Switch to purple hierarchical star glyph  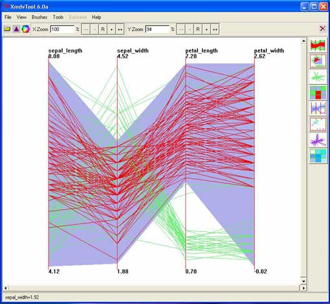click(x=318, y=140)
